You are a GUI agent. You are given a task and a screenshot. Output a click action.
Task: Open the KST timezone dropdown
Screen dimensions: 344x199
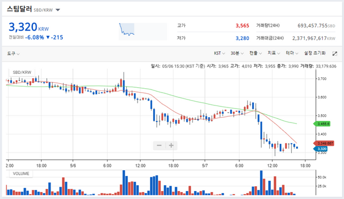click(x=219, y=53)
